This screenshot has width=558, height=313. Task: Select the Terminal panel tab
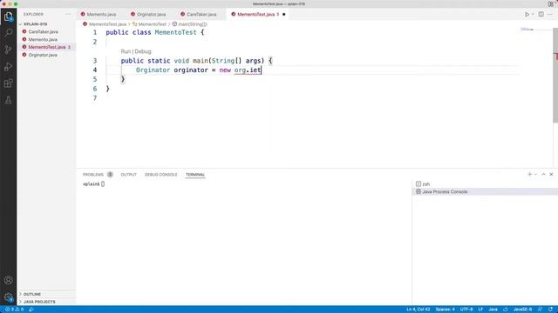tap(195, 175)
